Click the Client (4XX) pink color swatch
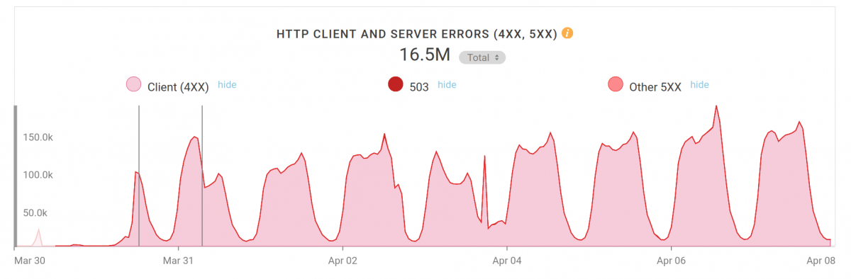The image size is (851, 279). 133,85
